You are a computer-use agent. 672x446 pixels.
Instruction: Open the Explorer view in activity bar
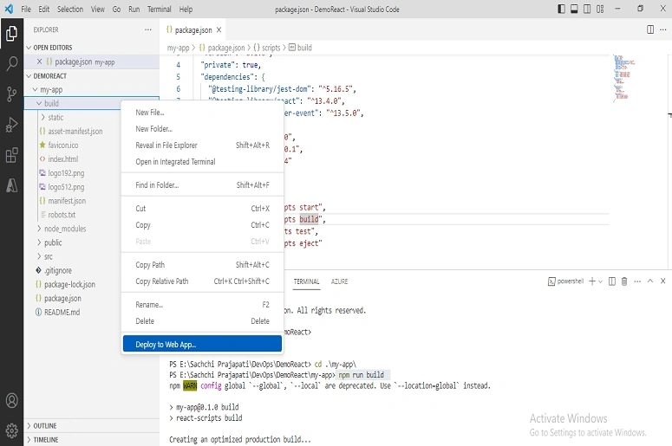tap(11, 34)
